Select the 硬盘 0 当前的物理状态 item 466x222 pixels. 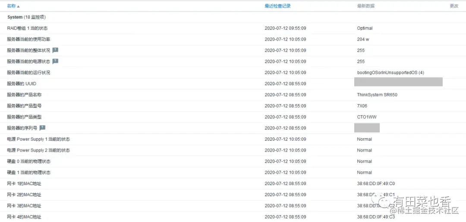29,161
